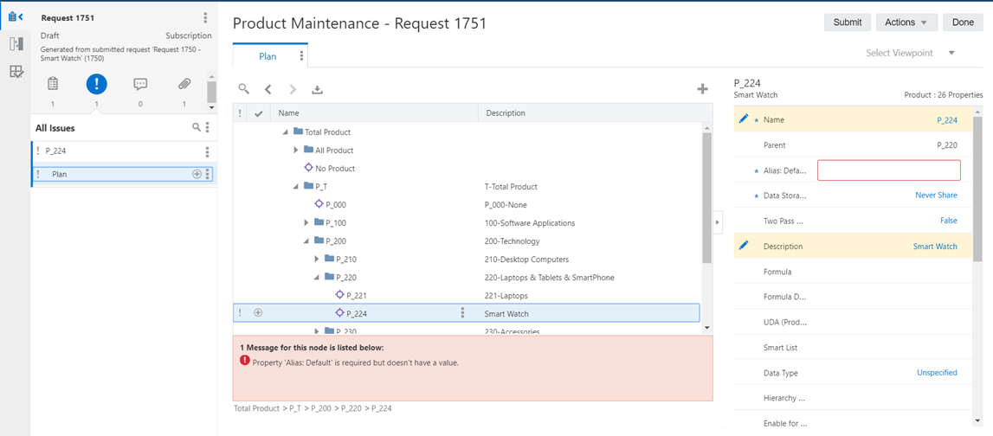Expand the All Product node
The width and height of the screenshot is (993, 436).
point(296,150)
